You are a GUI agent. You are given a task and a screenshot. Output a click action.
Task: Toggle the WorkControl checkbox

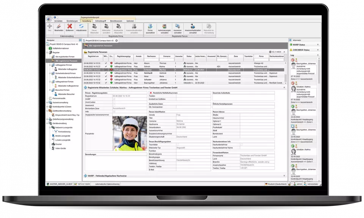(x=114, y=102)
